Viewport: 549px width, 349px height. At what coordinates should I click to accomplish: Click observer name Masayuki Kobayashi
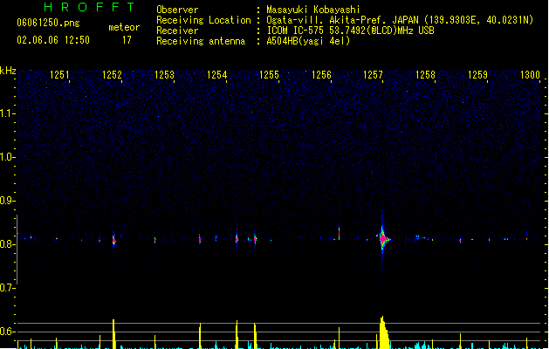point(312,10)
